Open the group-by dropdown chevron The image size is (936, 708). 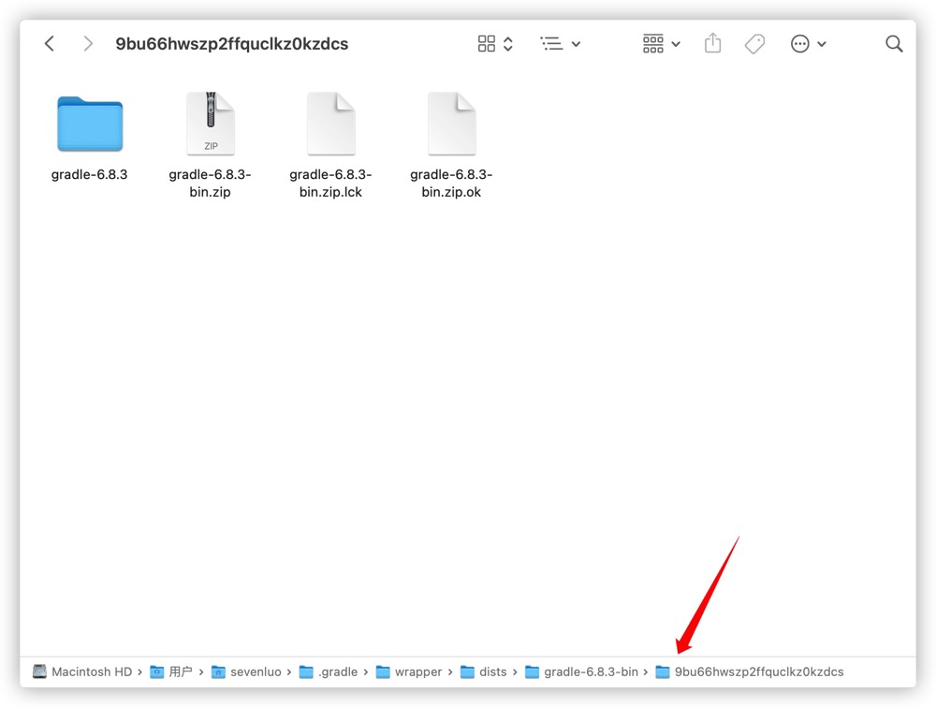(676, 44)
